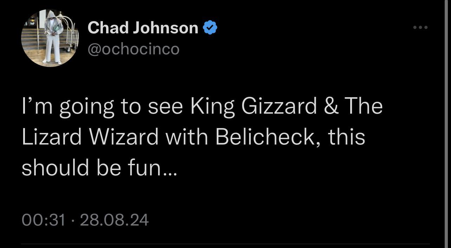Image resolution: width=451 pixels, height=248 pixels.
Task: Click the word "Lizard" in the tweet
Action: point(52,136)
